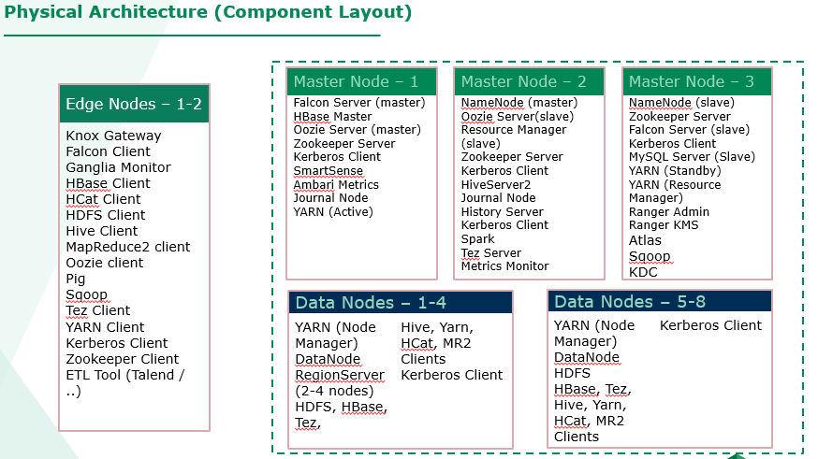This screenshot has height=459, width=818.
Task: Select the 'Edge Nodes – 1-2' header
Action: (134, 104)
